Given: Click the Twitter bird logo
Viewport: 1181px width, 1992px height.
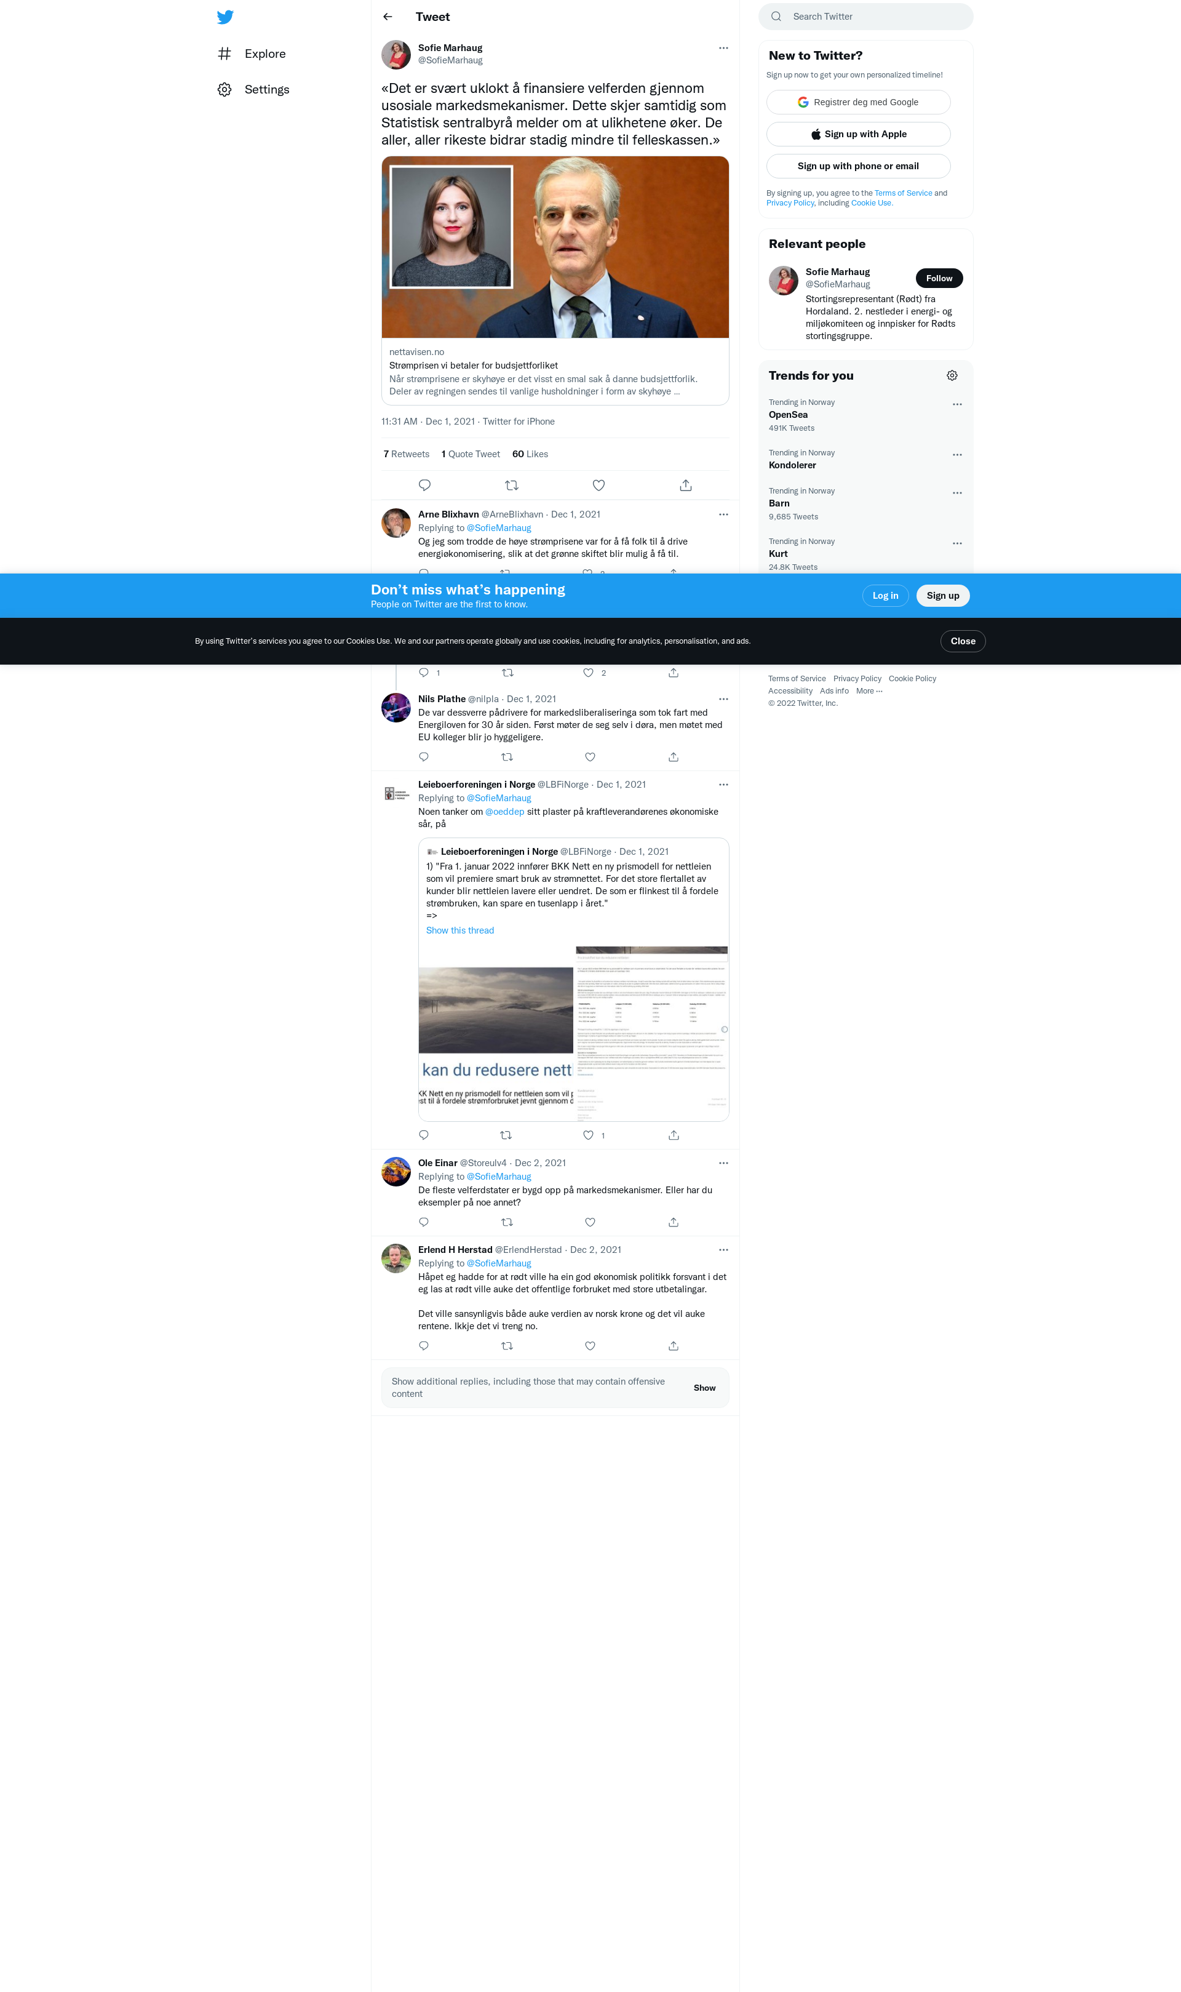Looking at the screenshot, I should point(225,17).
